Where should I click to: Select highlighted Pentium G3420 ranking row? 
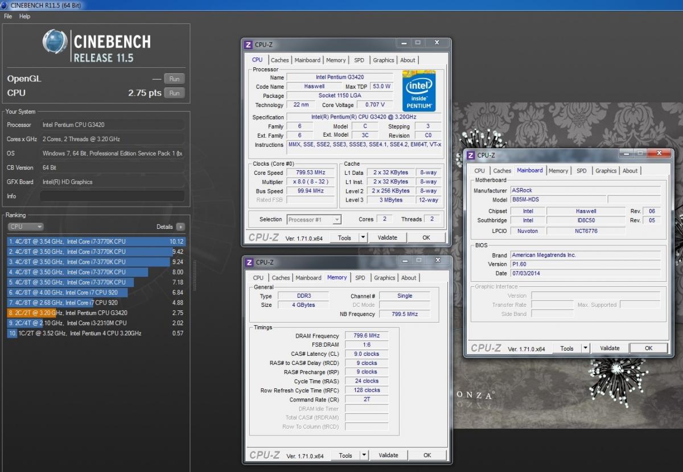point(96,313)
